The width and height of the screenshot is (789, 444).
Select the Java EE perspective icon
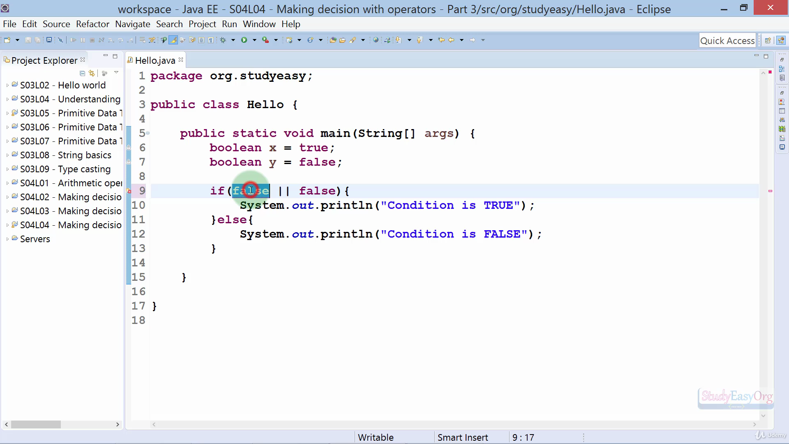(x=781, y=40)
